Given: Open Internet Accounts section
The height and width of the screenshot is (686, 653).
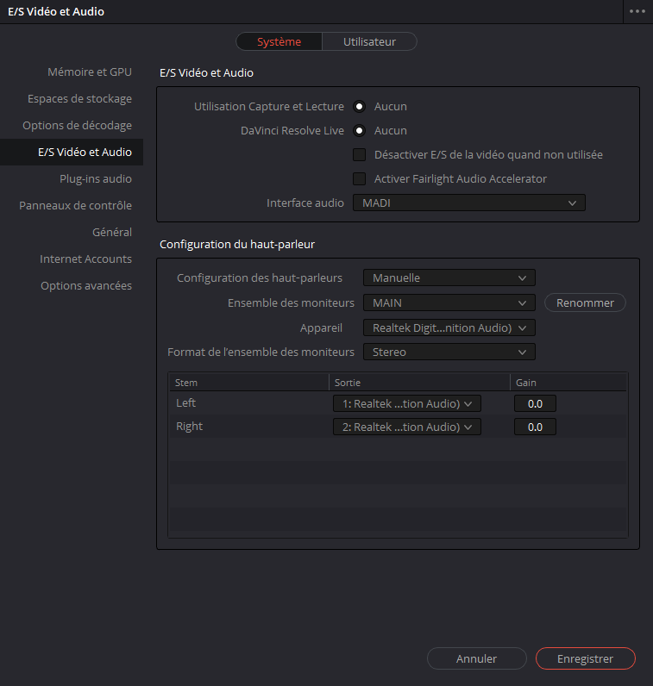Looking at the screenshot, I should point(85,259).
